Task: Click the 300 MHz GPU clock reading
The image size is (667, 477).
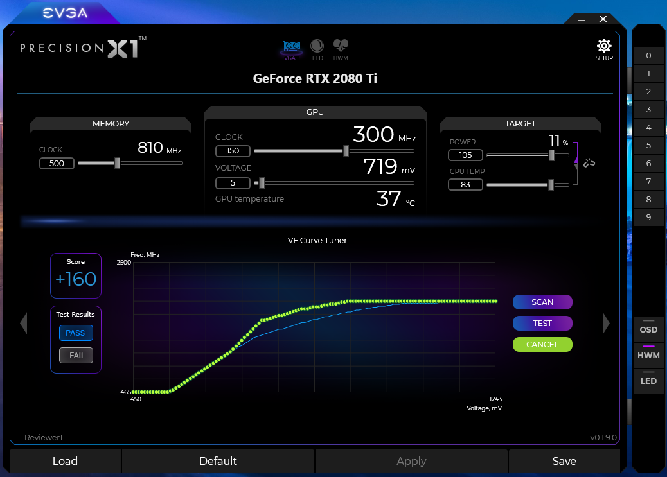Action: pos(384,135)
